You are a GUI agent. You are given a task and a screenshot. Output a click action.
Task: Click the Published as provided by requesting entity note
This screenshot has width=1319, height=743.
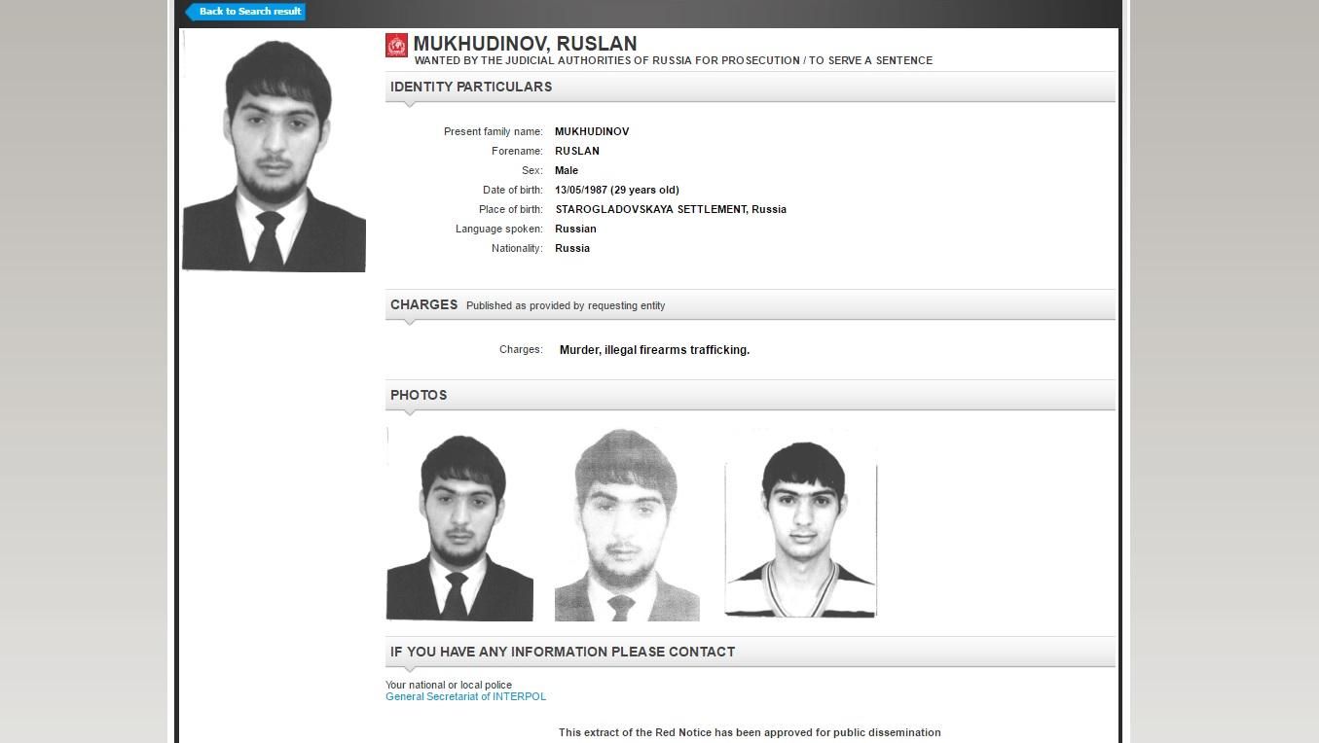point(566,305)
